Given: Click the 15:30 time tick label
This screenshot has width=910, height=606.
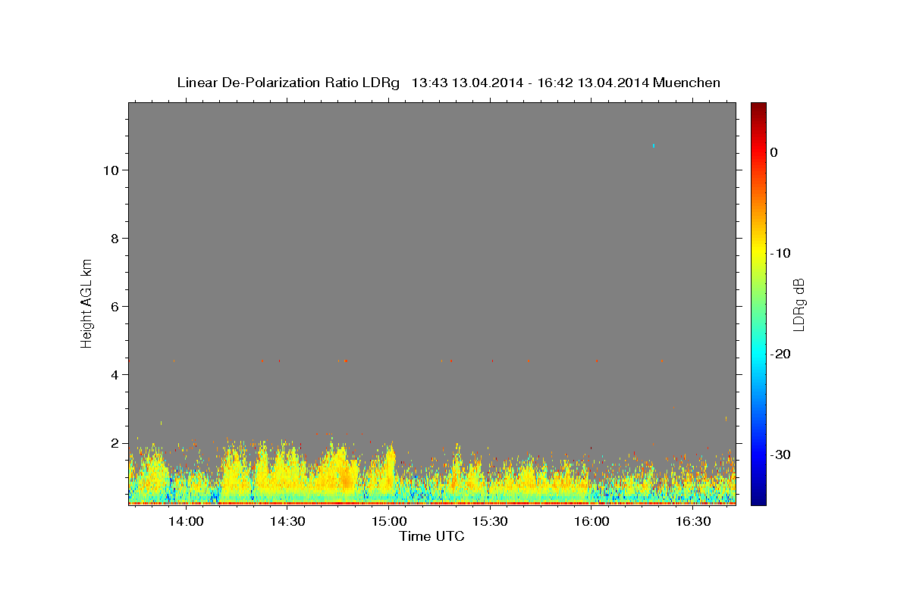Looking at the screenshot, I should tap(490, 521).
